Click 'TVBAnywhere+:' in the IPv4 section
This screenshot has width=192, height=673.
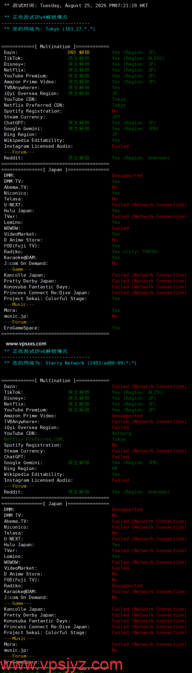[22, 87]
